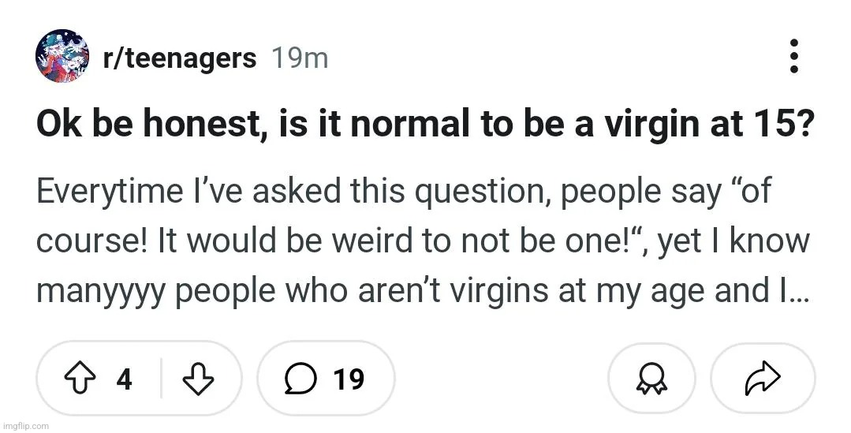Viewport: 851px width, 433px height.
Task: Click the first line of post text
Action: (403, 191)
